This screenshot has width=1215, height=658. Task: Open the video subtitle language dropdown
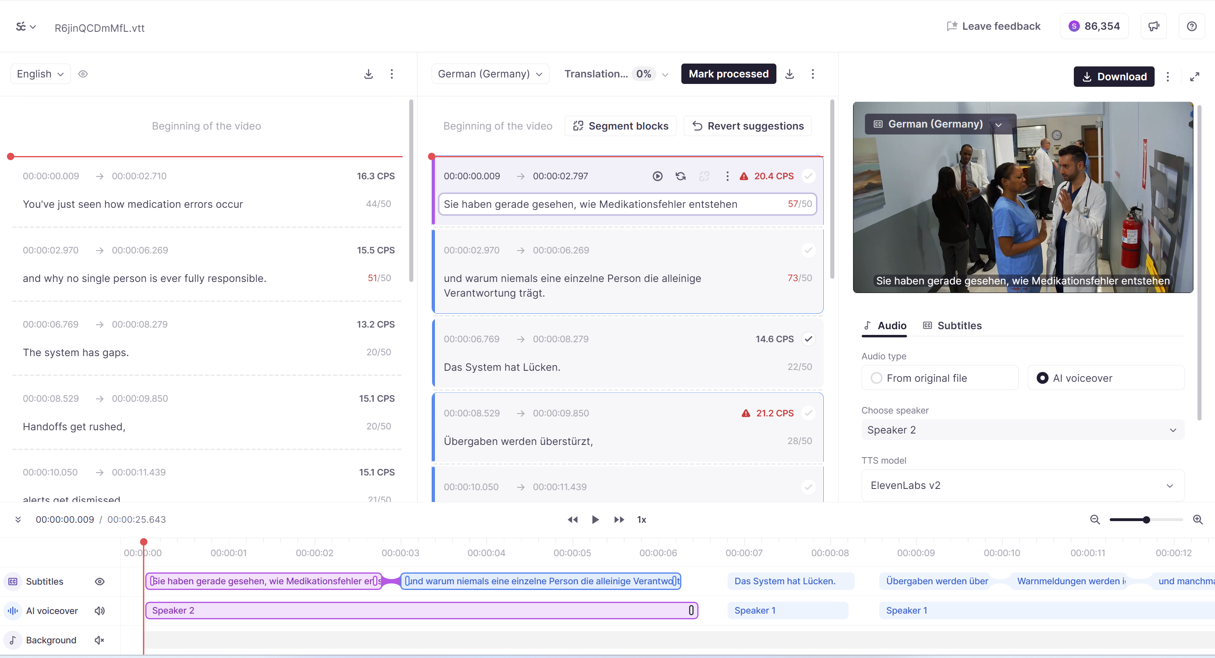click(x=940, y=124)
